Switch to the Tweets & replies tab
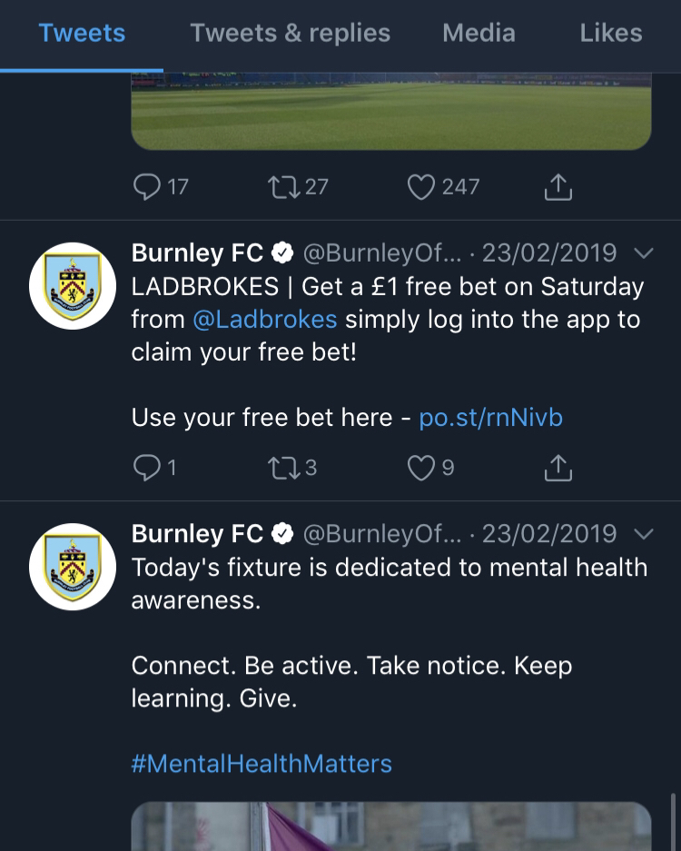The width and height of the screenshot is (681, 851). (290, 34)
